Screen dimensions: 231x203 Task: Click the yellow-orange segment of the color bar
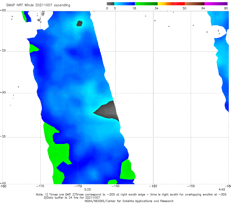pyautogui.click(x=165, y=4)
